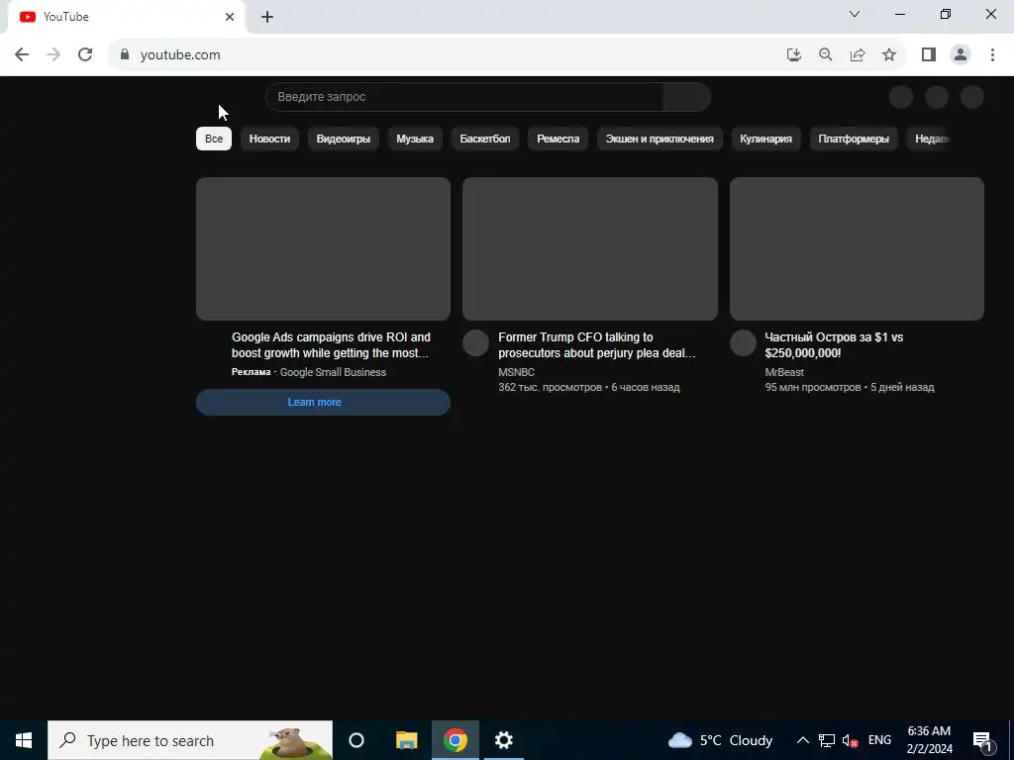Show hidden system tray icons
This screenshot has width=1014, height=760.
click(802, 740)
